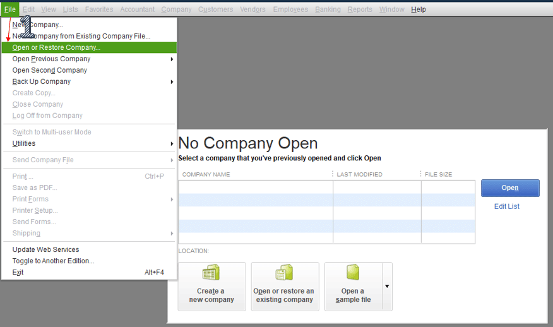
Task: Open the Favorites menu
Action: pyautogui.click(x=99, y=9)
